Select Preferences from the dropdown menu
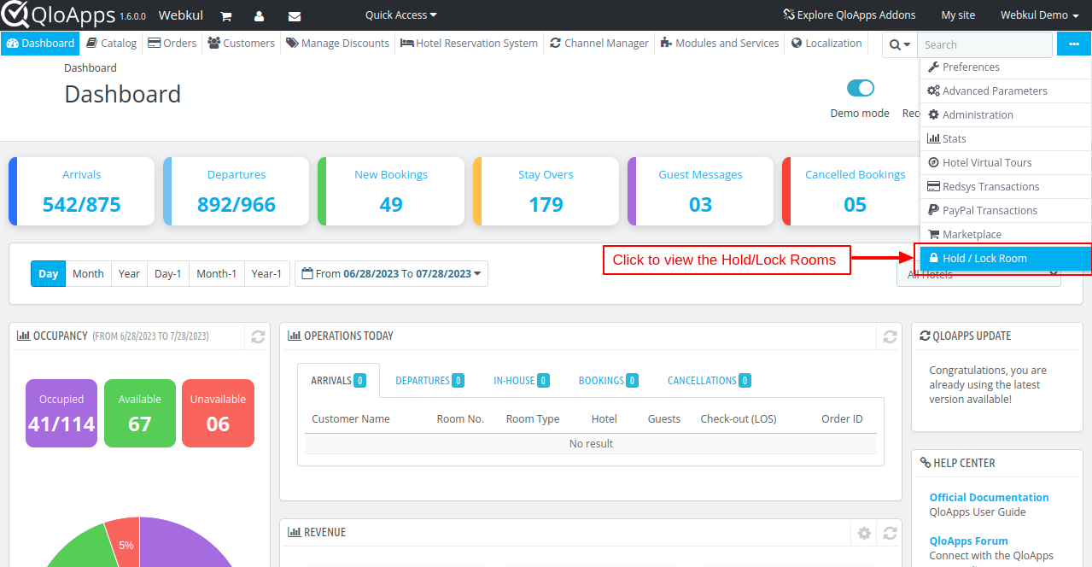Screen dimensions: 1092x567 1005,67
